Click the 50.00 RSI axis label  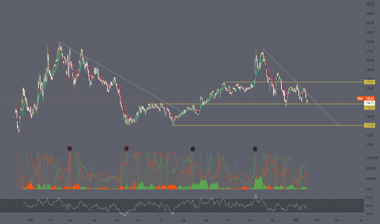[x=369, y=206]
